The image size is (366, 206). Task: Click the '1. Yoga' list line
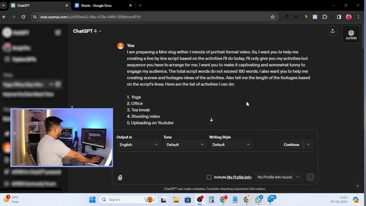coord(134,97)
